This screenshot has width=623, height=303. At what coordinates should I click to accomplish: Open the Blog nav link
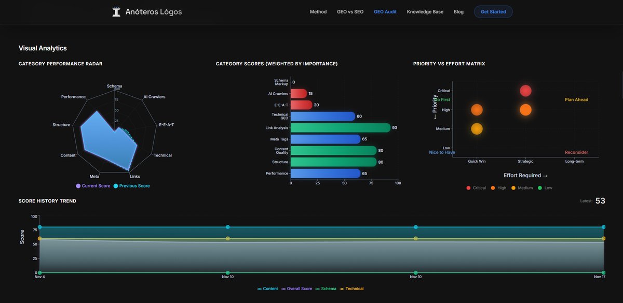pos(458,11)
